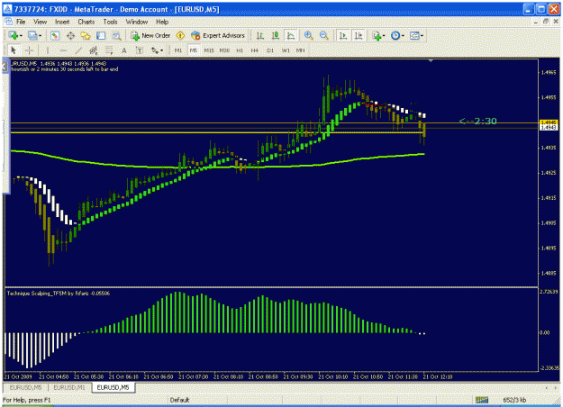Click the chart shift triangle marker
Screen dimensions: 563x407
431,60
